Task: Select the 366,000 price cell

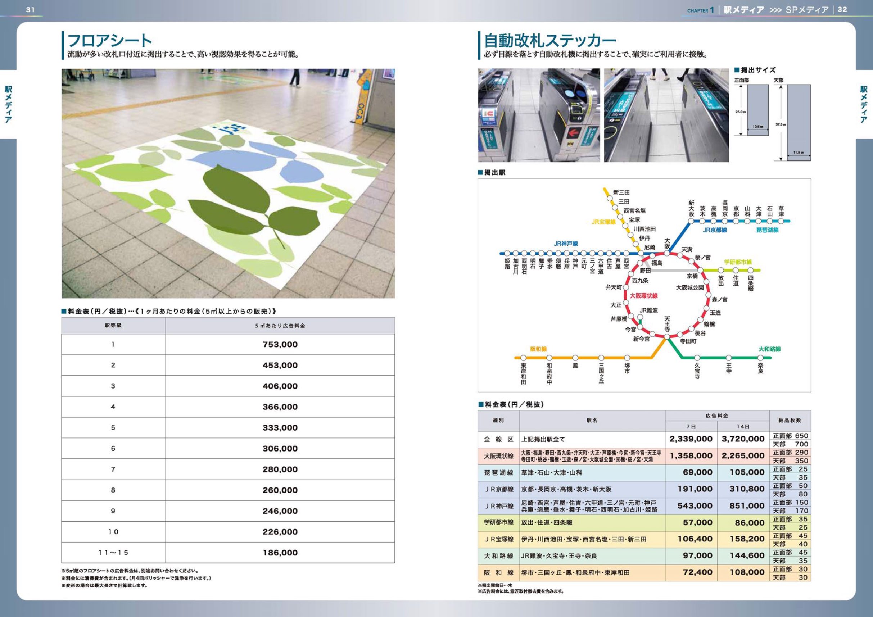Action: click(x=280, y=407)
